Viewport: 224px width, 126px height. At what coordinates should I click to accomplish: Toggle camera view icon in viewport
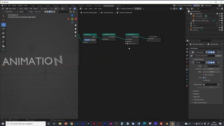point(76,33)
